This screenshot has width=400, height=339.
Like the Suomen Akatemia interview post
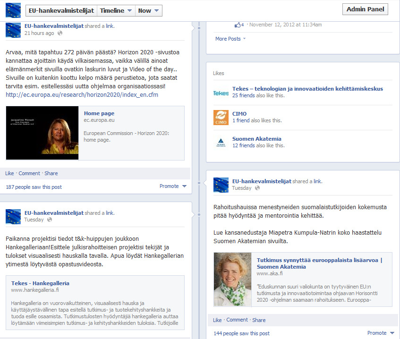coord(217,320)
